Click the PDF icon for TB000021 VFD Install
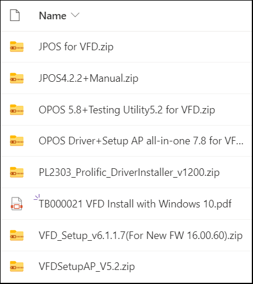The height and width of the screenshot is (284, 253). (x=16, y=204)
